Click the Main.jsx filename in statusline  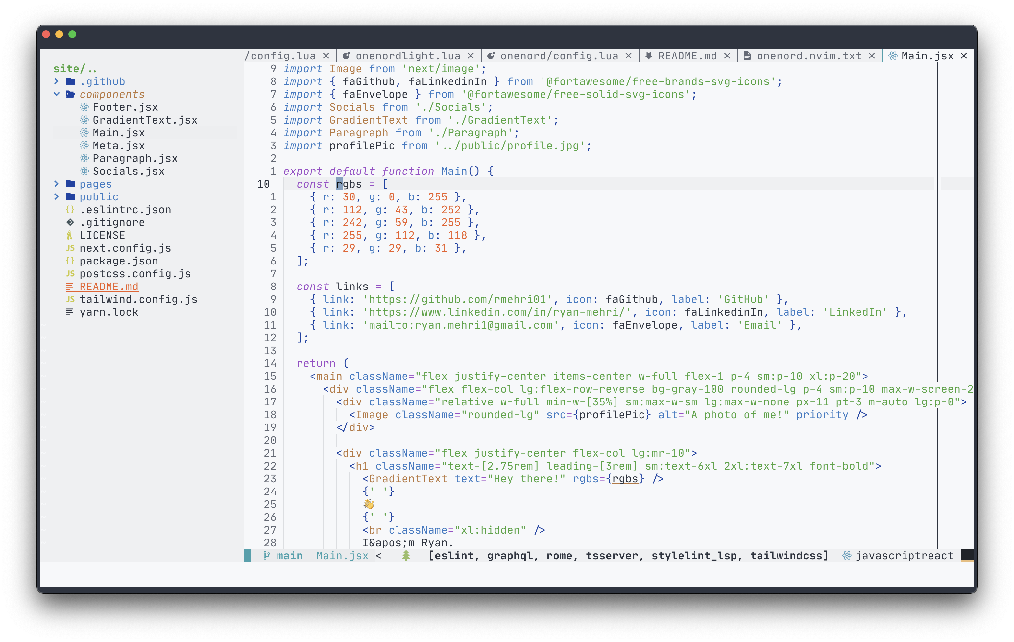(342, 556)
